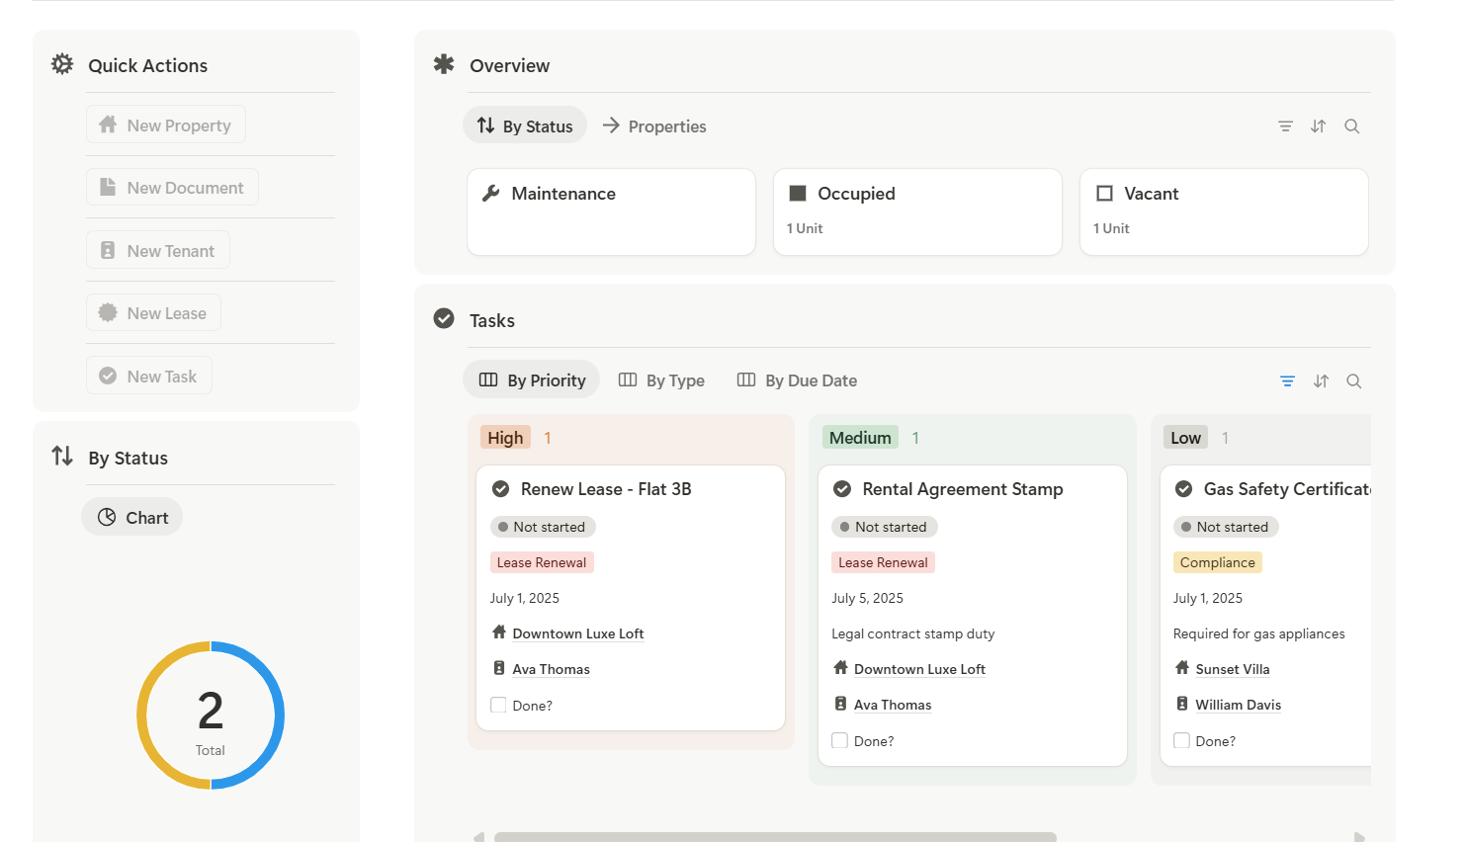
Task: Click the Quick Actions gear icon
Action: 62,64
